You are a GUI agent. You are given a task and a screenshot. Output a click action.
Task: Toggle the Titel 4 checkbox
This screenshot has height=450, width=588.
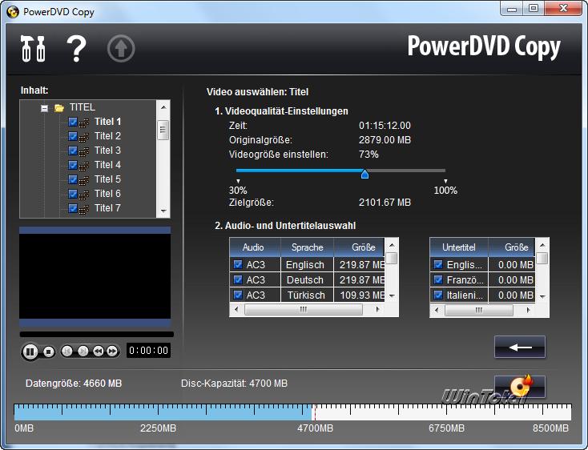coord(73,165)
